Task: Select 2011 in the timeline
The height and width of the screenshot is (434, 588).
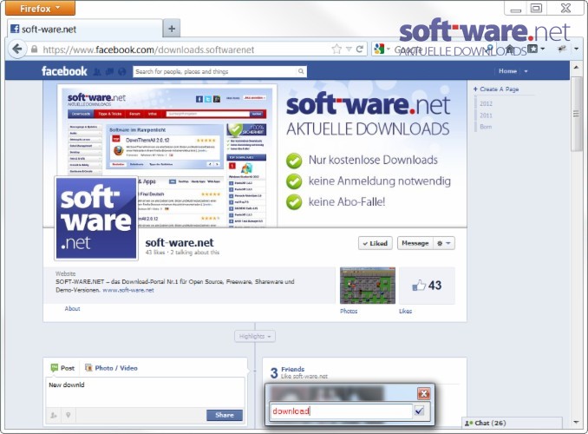Action: [x=486, y=115]
